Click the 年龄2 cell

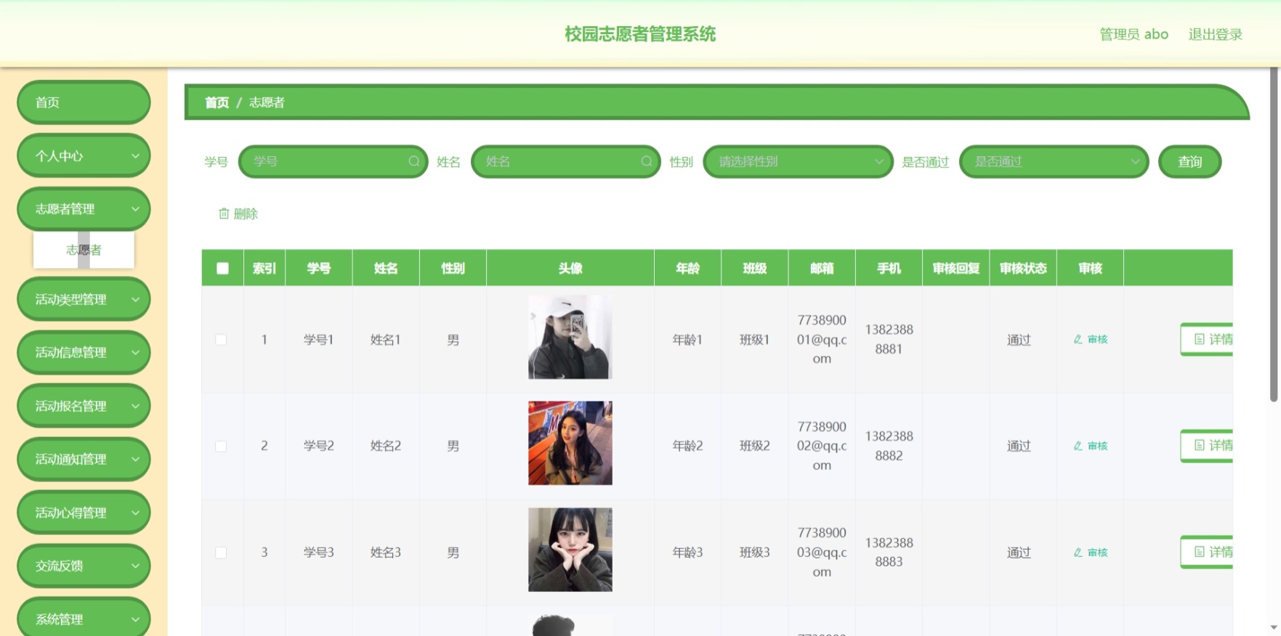click(x=687, y=446)
